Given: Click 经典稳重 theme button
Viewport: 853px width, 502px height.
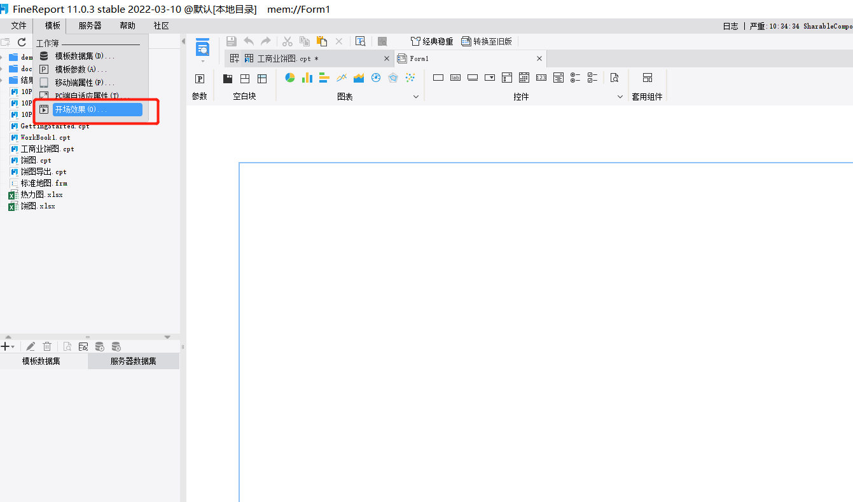Looking at the screenshot, I should click(432, 41).
